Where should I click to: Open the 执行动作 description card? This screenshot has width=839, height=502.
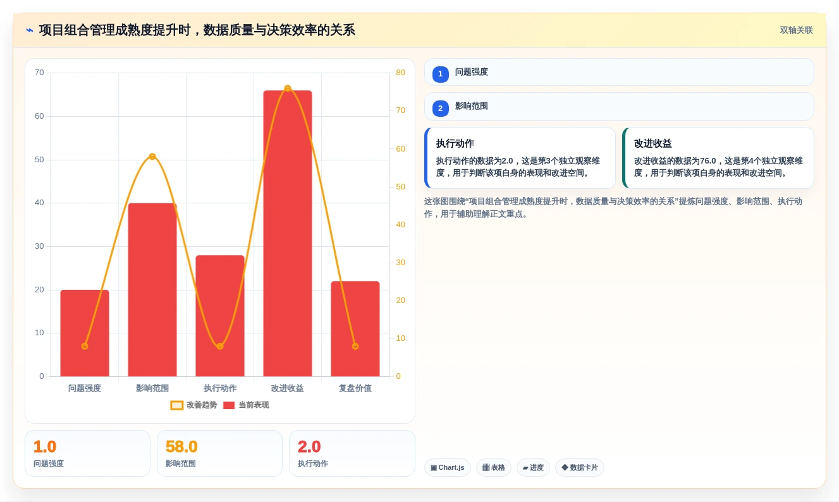[x=520, y=158]
